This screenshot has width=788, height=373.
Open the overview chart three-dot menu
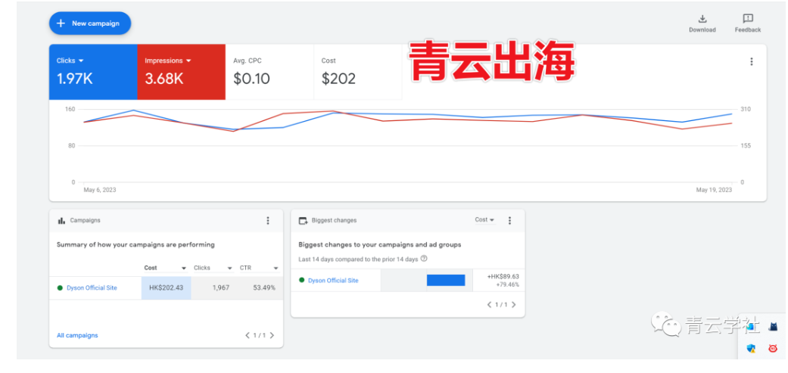pyautogui.click(x=752, y=62)
